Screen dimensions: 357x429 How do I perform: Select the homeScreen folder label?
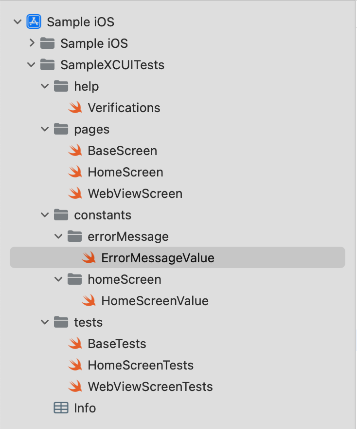click(124, 279)
